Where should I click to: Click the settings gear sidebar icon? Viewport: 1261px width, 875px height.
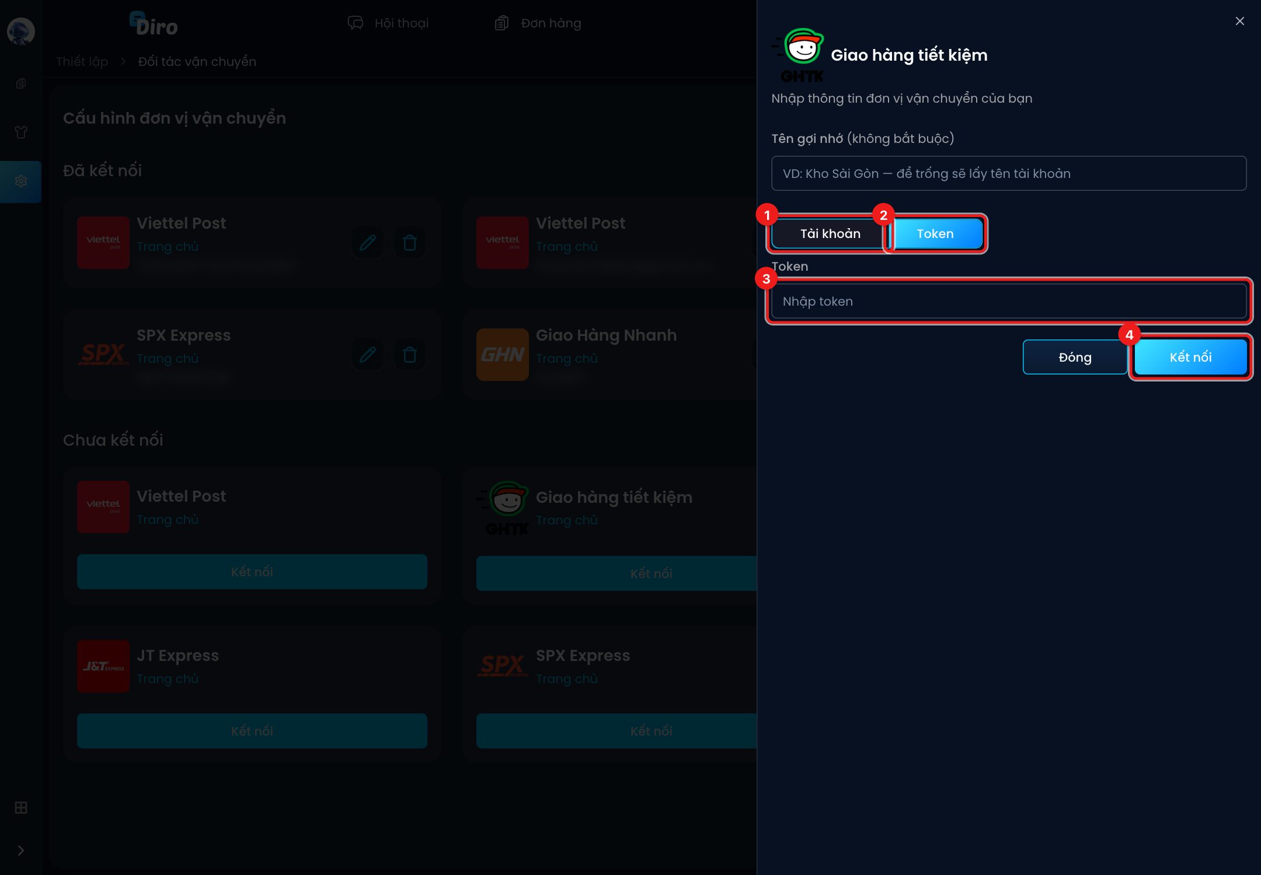click(x=21, y=181)
